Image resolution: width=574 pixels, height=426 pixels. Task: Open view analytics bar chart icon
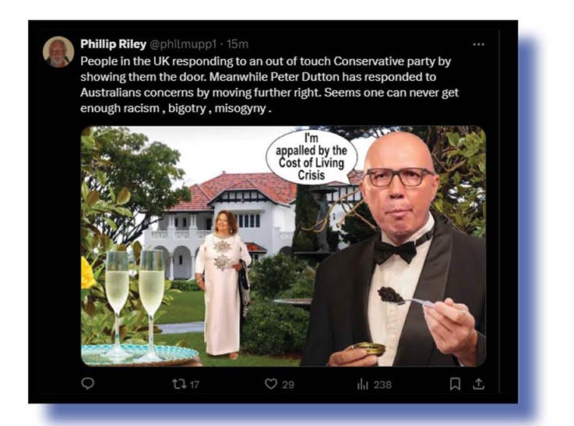click(x=362, y=384)
